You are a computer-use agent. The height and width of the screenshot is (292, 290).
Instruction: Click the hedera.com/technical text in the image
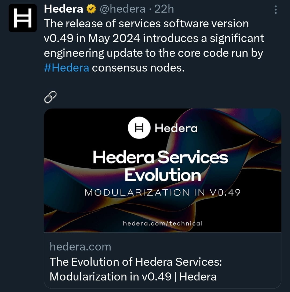[163, 223]
